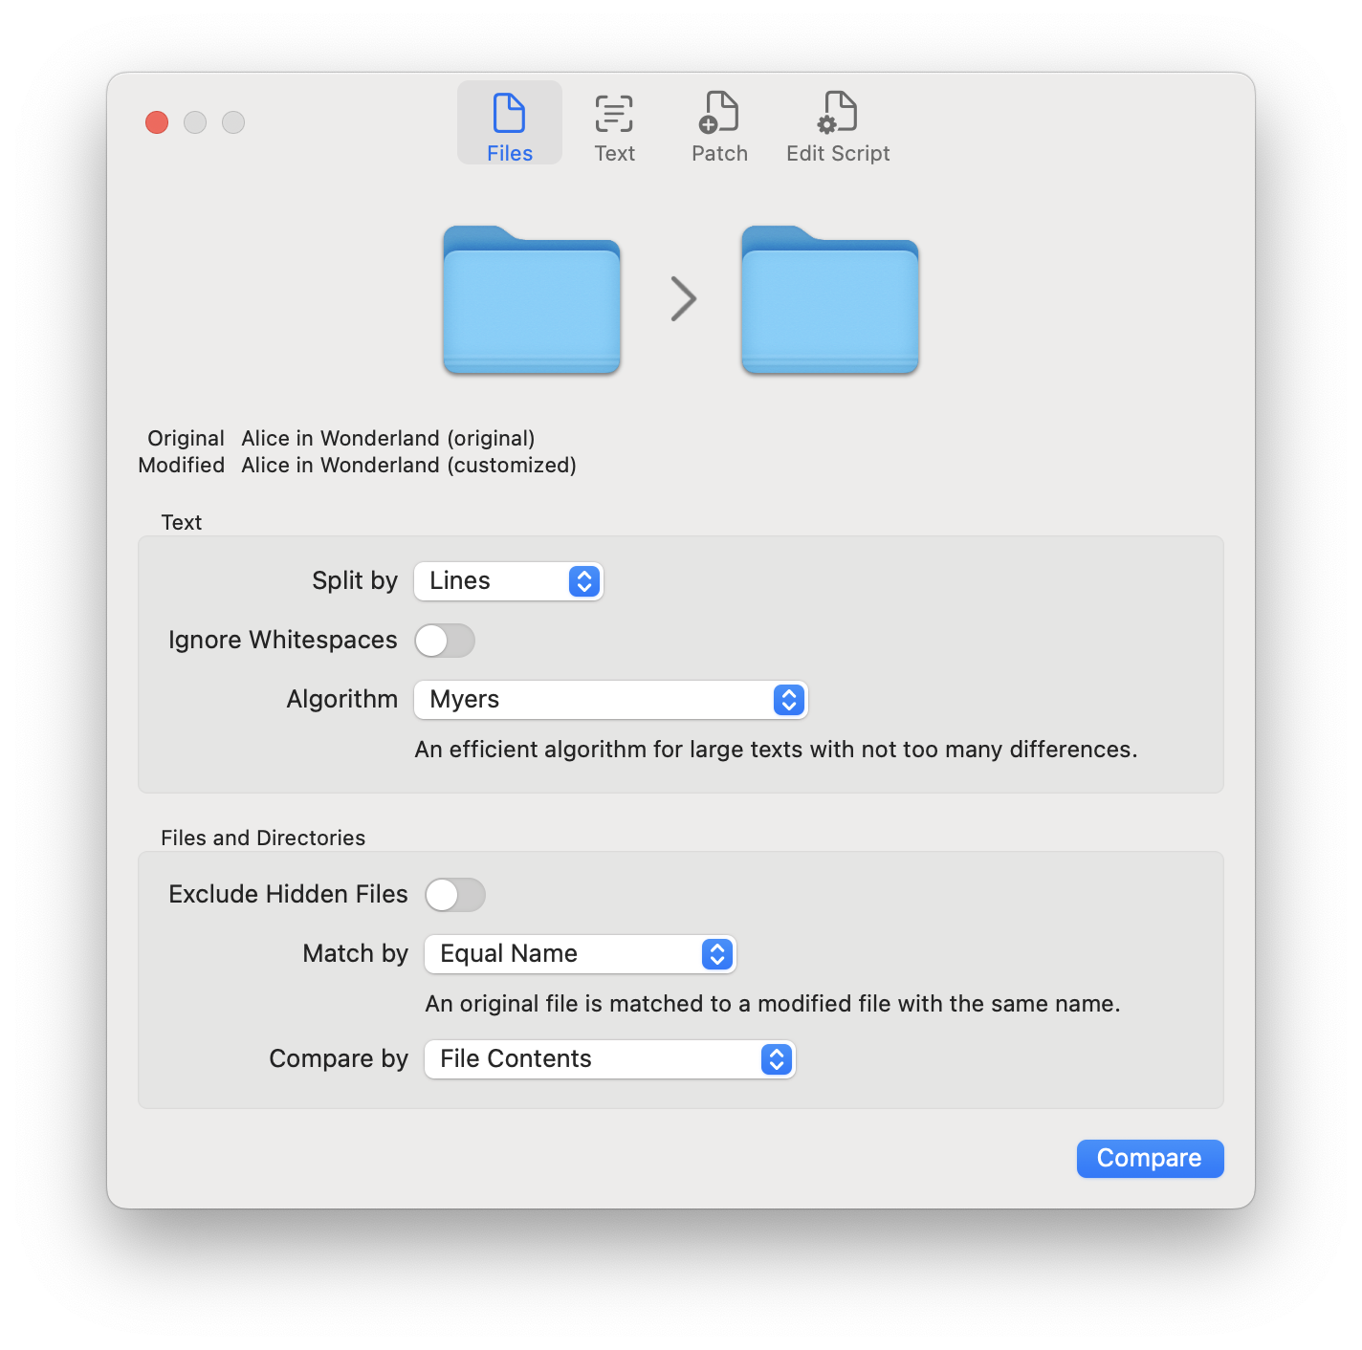Enable the Exclude Hidden Files switch
1362x1350 pixels.
455,895
